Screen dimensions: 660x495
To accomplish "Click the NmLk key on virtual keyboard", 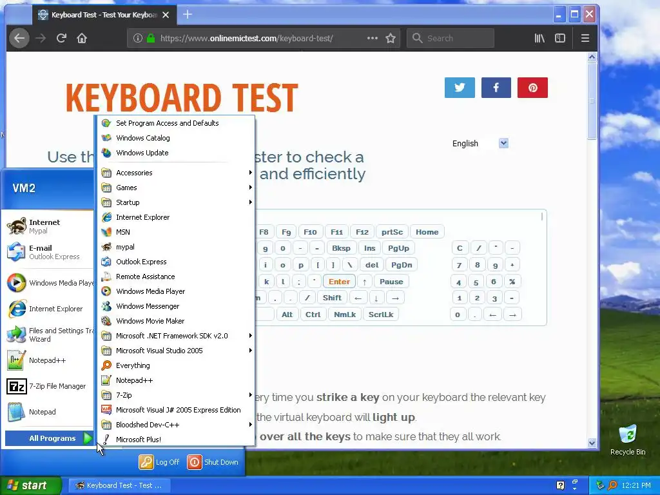I will click(345, 315).
